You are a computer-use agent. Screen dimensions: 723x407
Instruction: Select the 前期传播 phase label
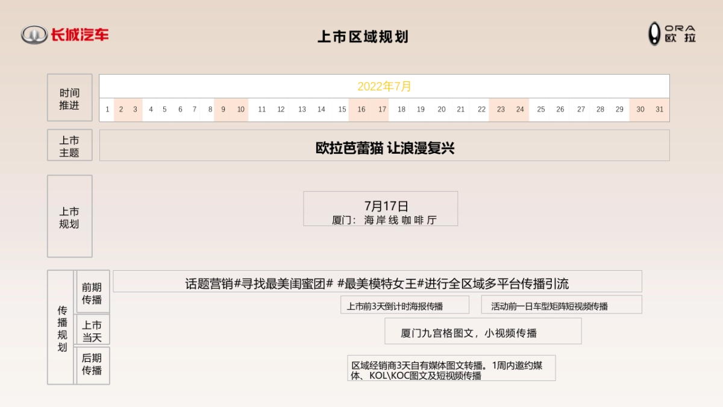[x=93, y=294]
